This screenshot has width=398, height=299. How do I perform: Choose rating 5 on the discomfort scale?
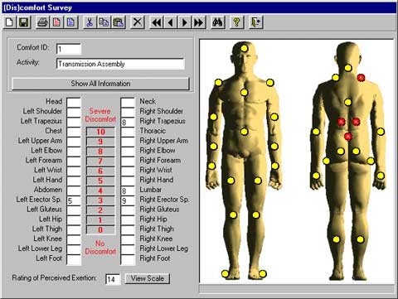100,181
